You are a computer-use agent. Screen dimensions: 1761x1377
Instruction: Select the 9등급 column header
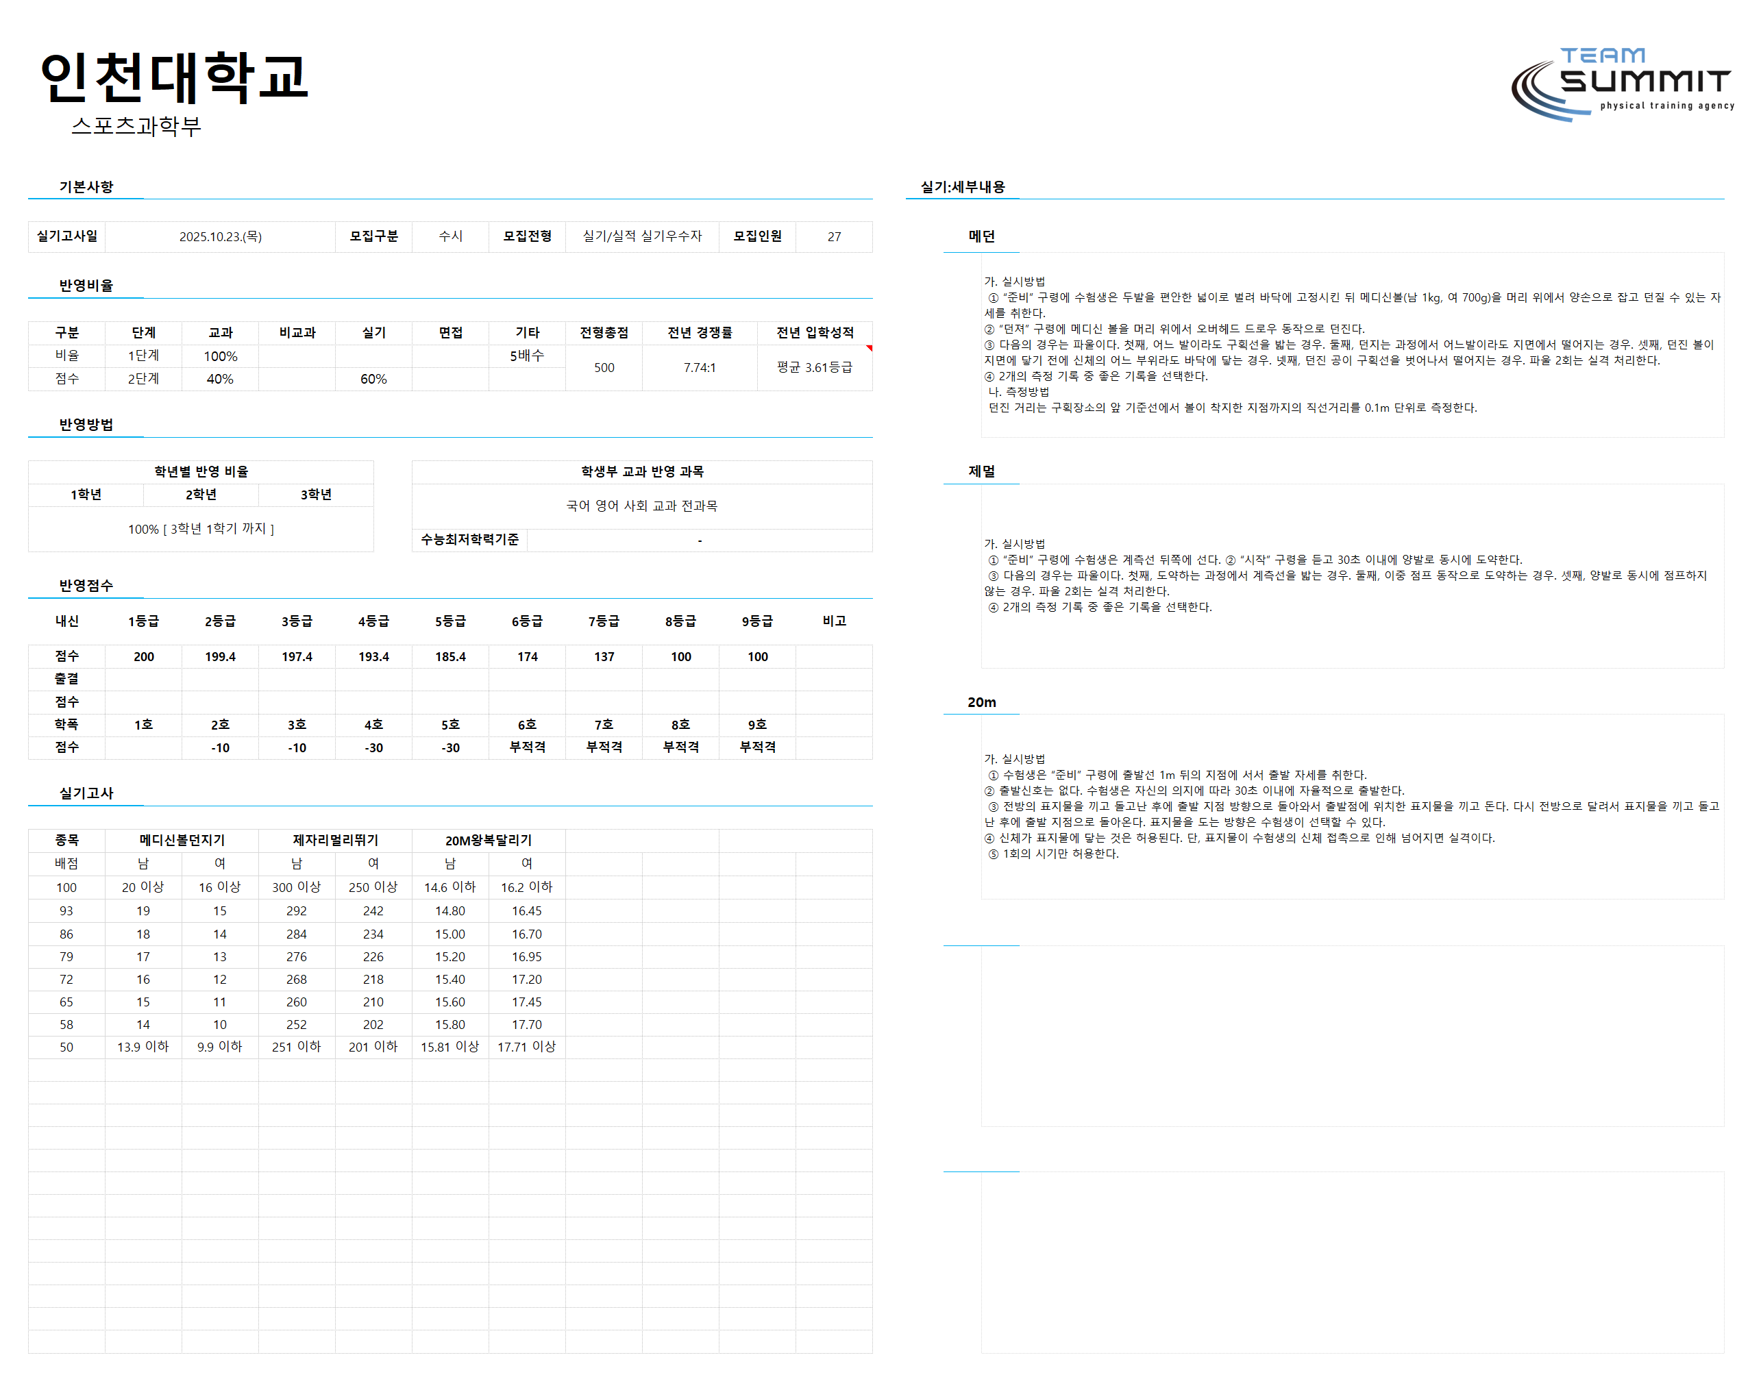[x=757, y=621]
